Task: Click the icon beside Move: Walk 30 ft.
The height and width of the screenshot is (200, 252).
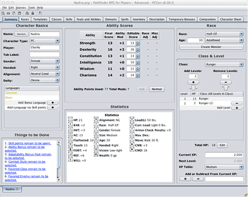Action: [132, 139]
